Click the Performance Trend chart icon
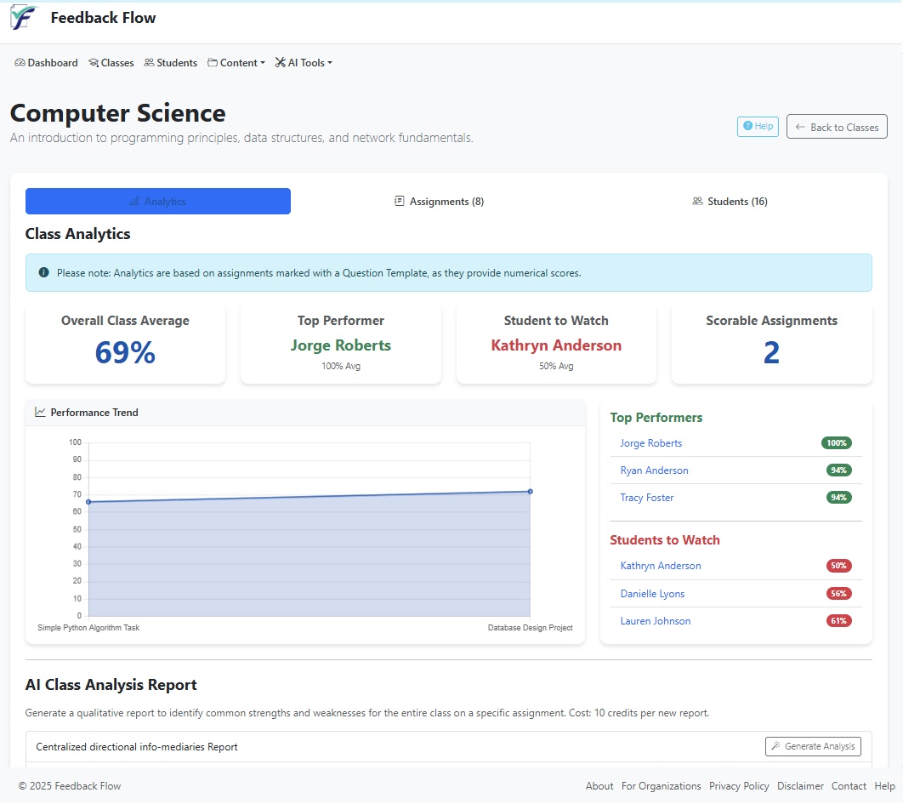Screen dimensions: 903x804 point(40,412)
